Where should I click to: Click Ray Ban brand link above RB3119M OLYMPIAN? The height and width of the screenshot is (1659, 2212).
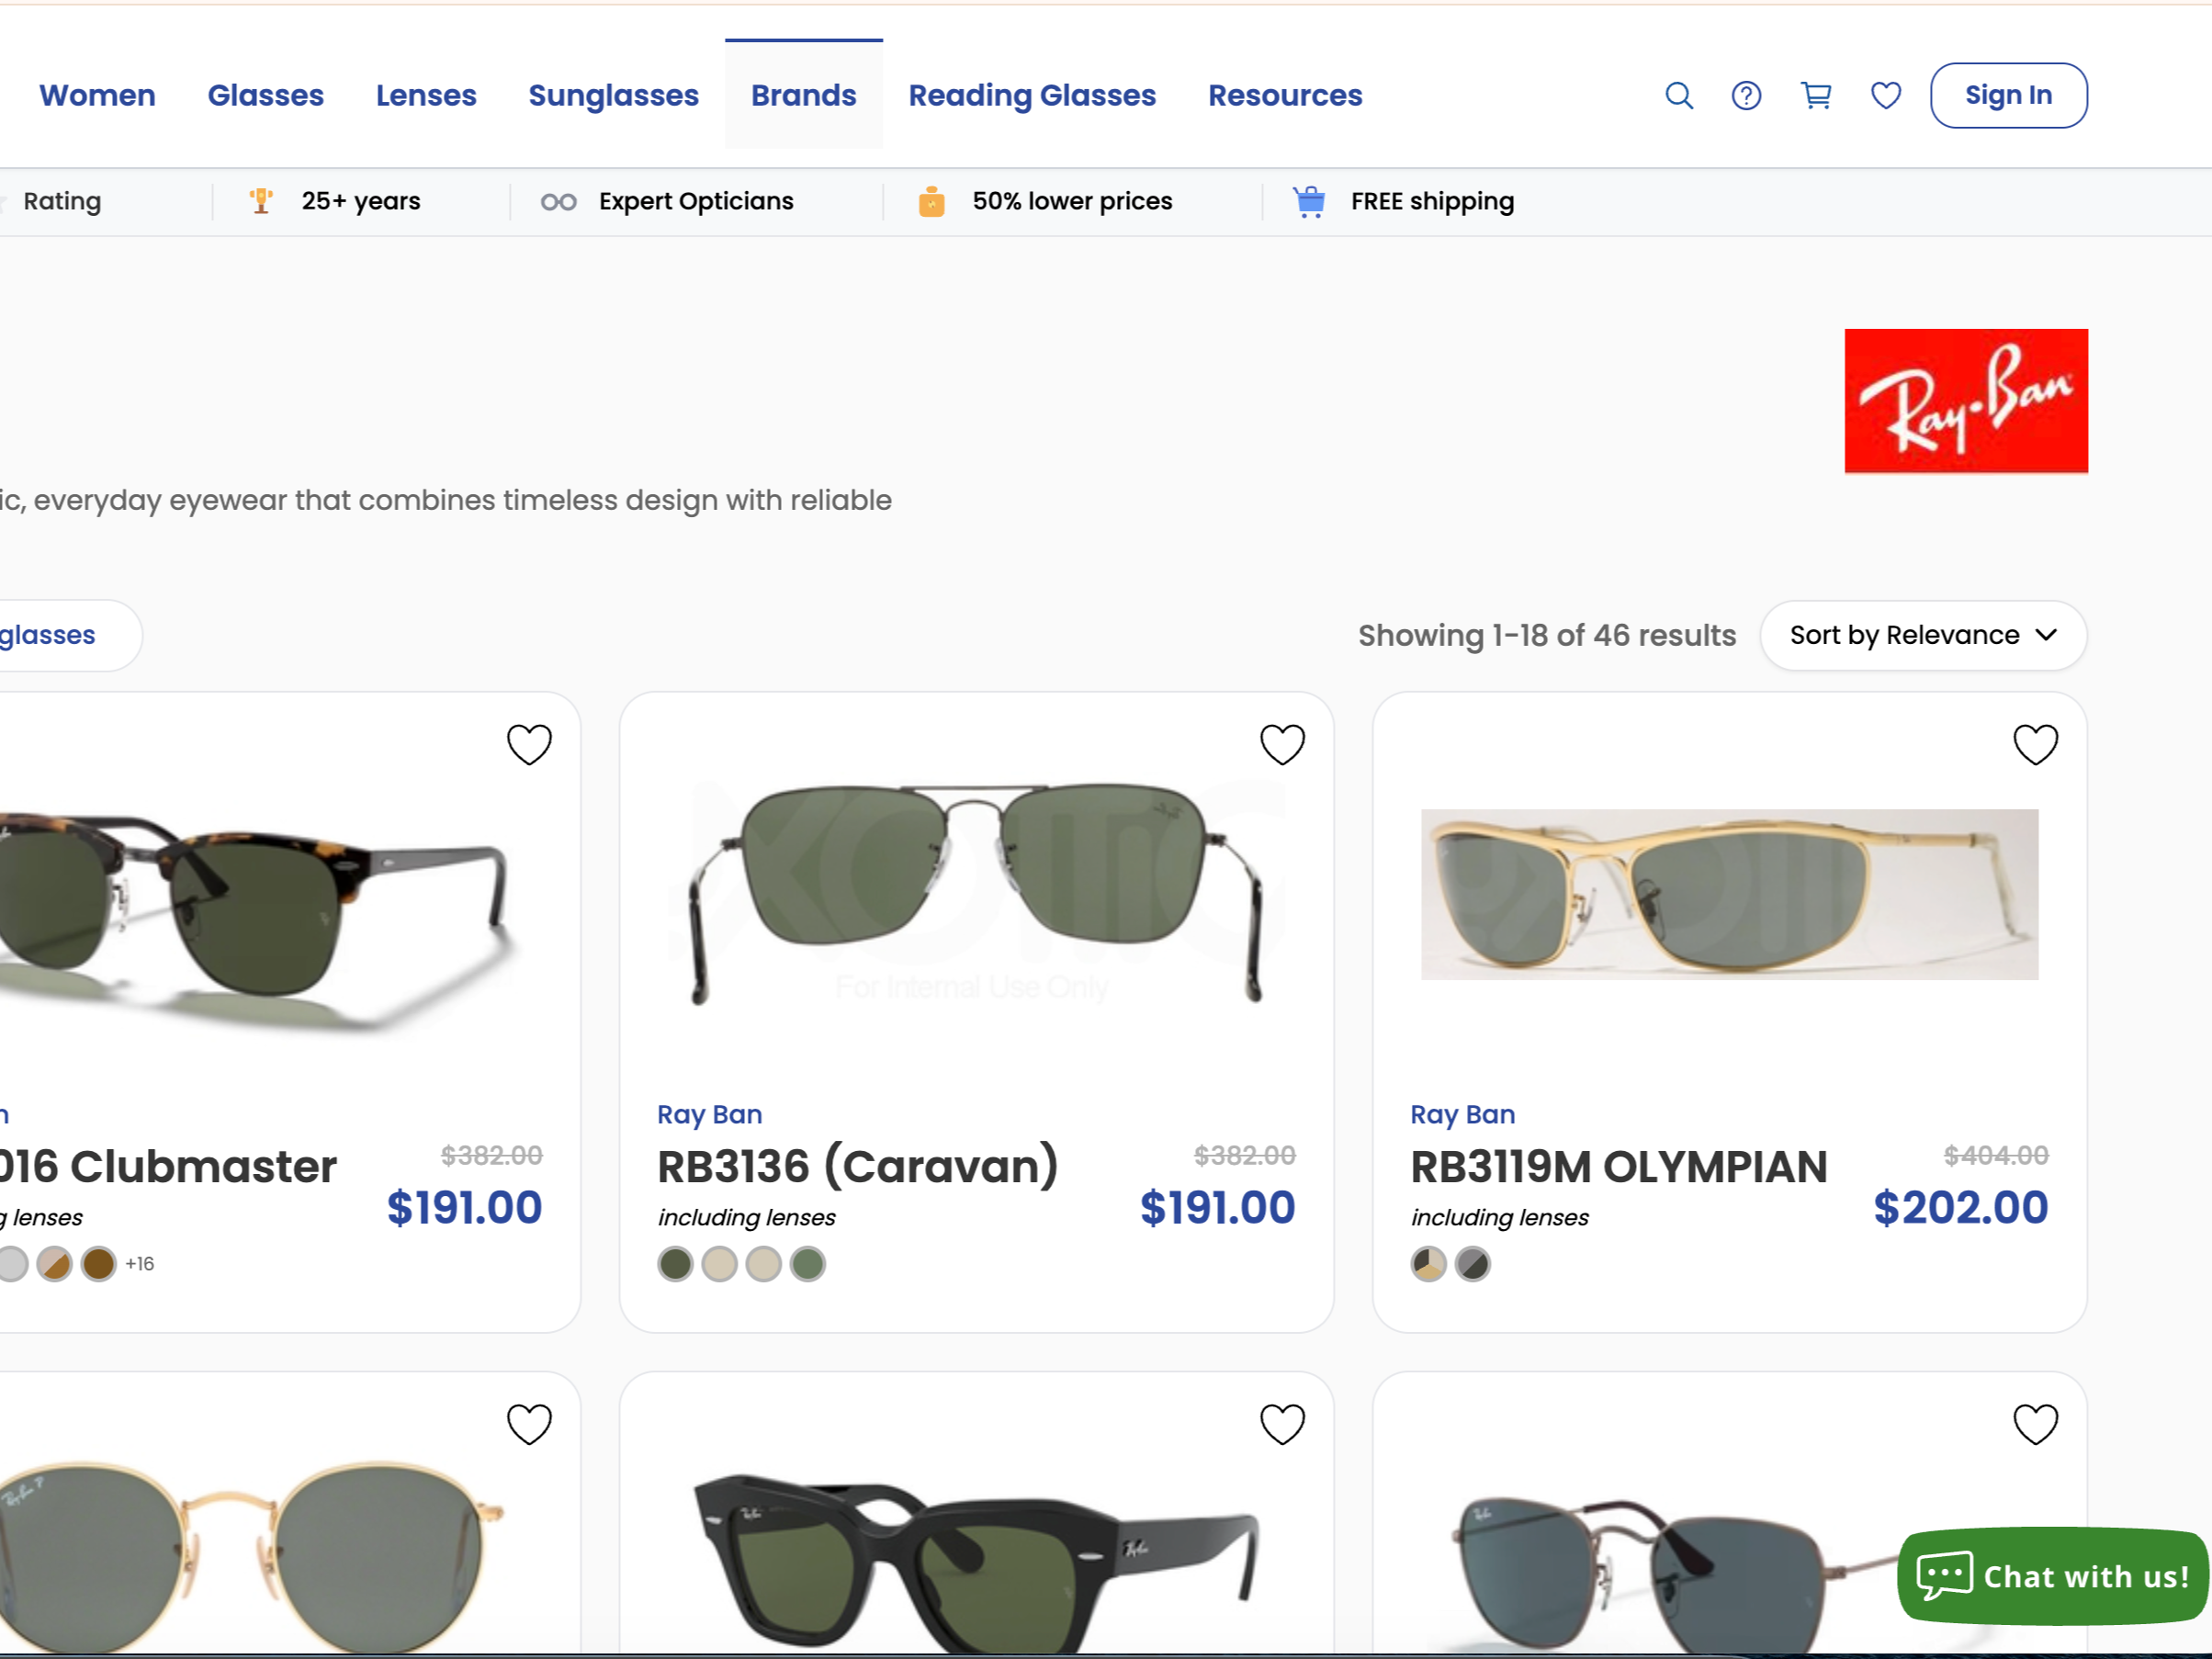(1463, 1114)
